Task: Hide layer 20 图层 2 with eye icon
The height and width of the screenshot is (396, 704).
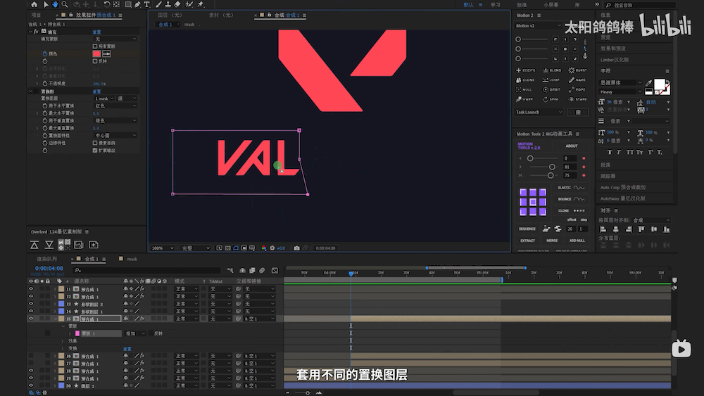Action: point(31,385)
